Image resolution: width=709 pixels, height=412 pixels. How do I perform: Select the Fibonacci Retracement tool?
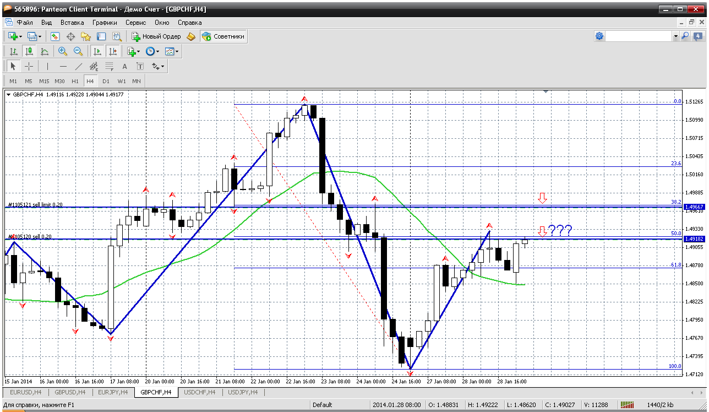(x=109, y=66)
